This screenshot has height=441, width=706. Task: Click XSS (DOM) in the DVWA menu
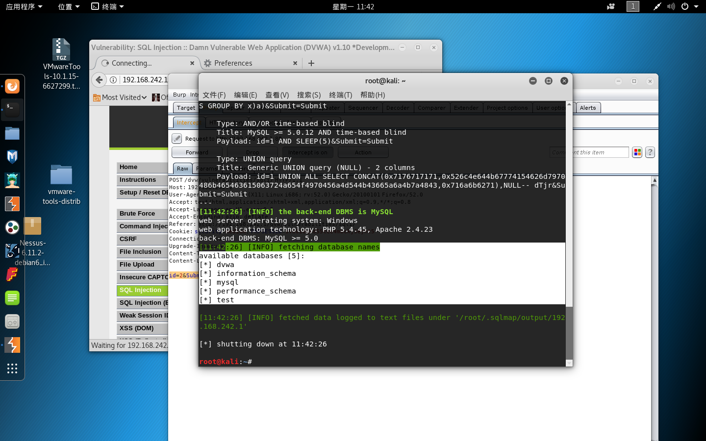(142, 328)
